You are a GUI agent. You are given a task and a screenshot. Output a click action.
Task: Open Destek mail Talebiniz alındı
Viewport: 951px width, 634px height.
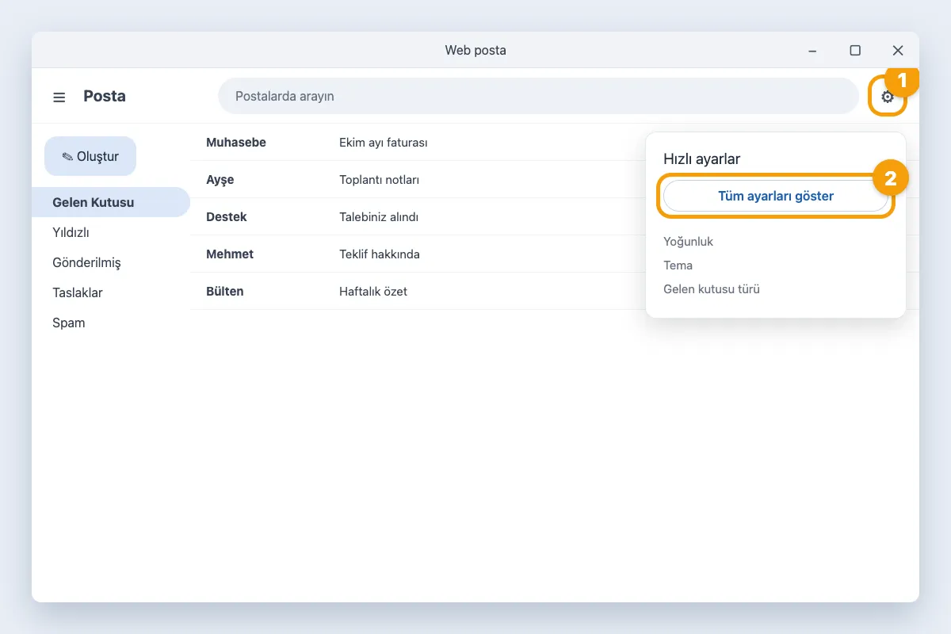[x=555, y=217]
